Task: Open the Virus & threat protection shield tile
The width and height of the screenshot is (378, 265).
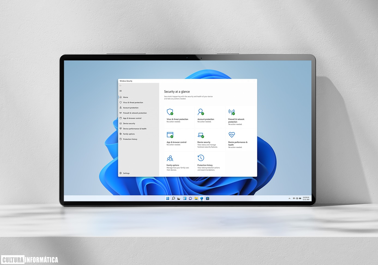Action: [179, 116]
